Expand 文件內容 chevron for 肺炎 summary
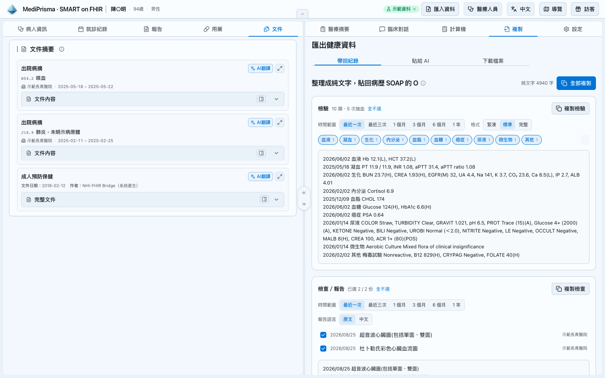Screen dimensions: 605x378 coord(276,153)
